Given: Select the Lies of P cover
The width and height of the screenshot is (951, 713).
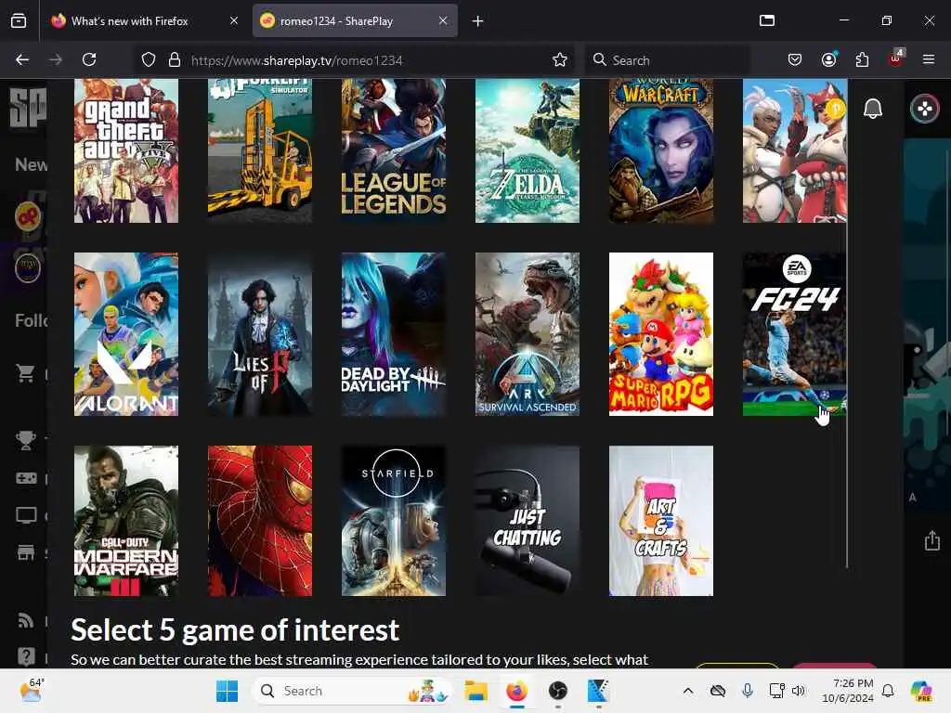Looking at the screenshot, I should tap(260, 334).
